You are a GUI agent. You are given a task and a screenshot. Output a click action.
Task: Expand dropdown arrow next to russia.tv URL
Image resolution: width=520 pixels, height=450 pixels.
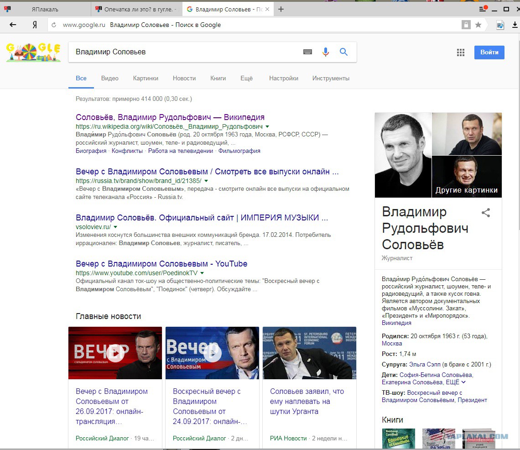tap(206, 181)
